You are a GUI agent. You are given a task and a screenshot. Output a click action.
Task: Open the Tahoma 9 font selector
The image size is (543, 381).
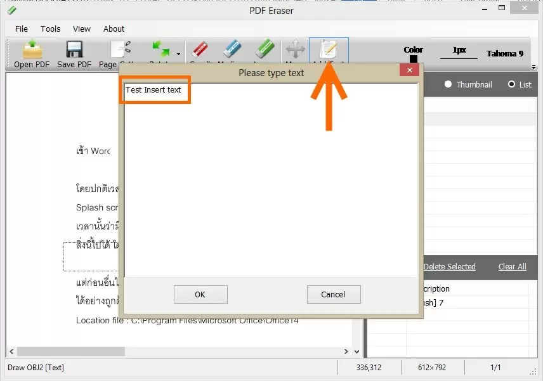tap(504, 54)
